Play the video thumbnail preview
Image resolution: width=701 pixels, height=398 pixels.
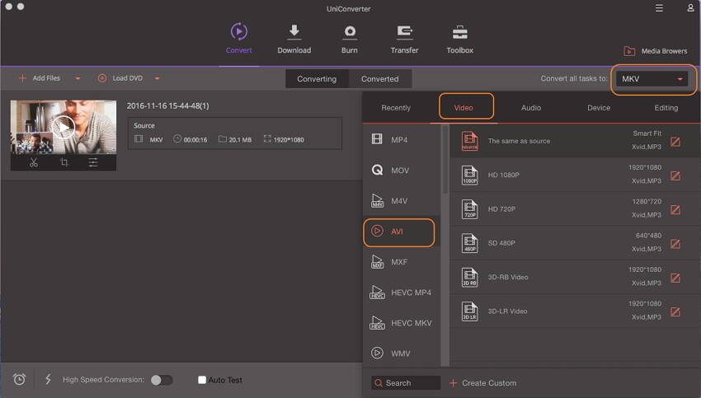(x=63, y=127)
